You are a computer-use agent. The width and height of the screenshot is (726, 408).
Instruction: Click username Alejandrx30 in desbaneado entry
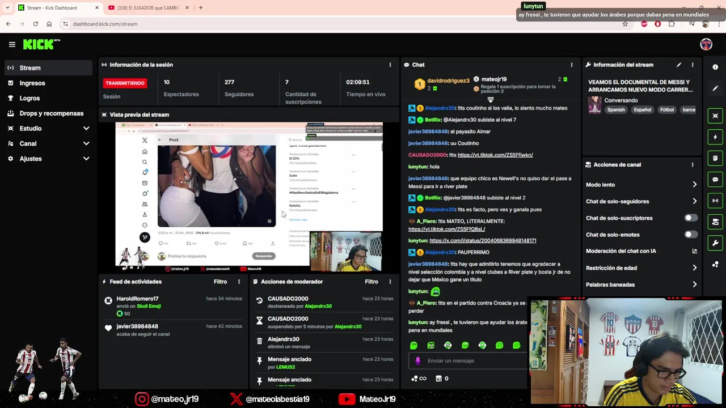pos(318,306)
